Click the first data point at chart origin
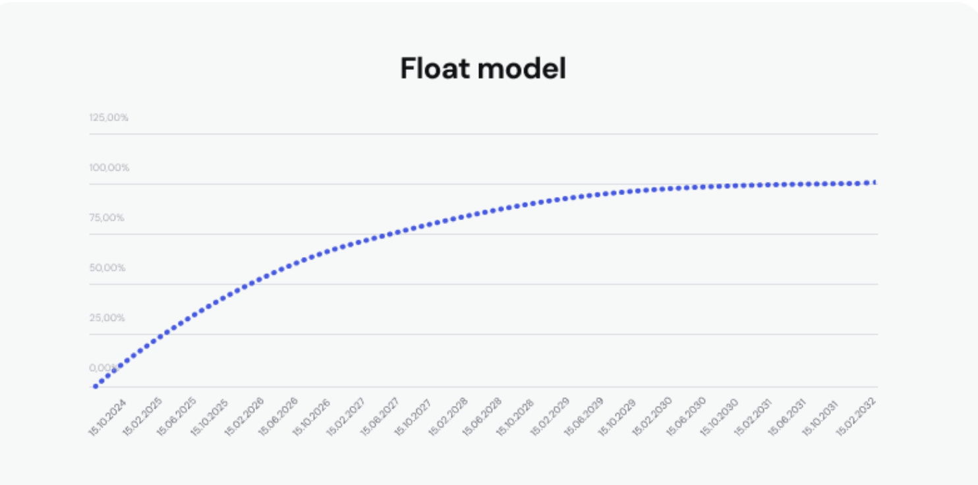 [x=96, y=386]
